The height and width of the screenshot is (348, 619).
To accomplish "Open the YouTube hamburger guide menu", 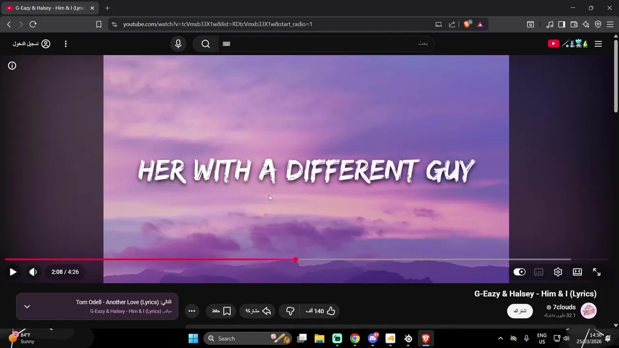I will 598,44.
